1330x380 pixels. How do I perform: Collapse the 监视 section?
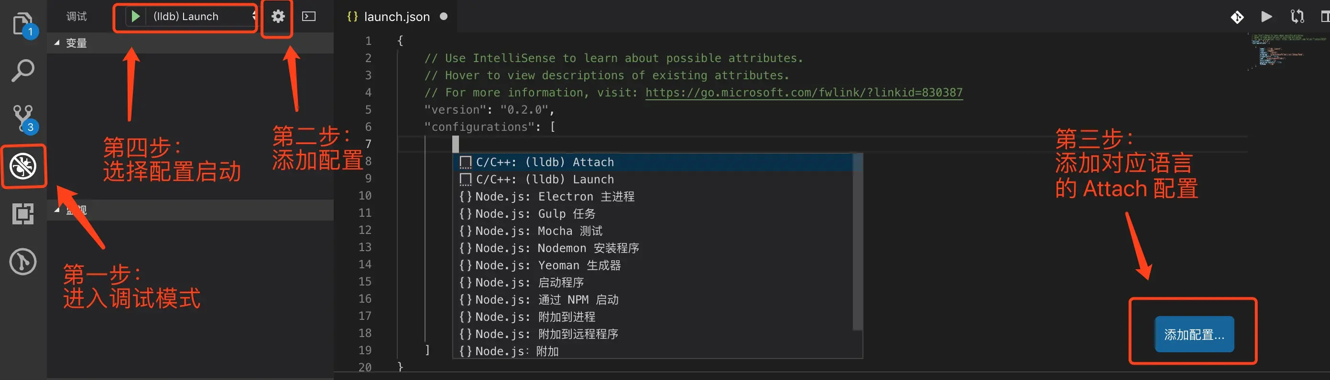pos(190,210)
